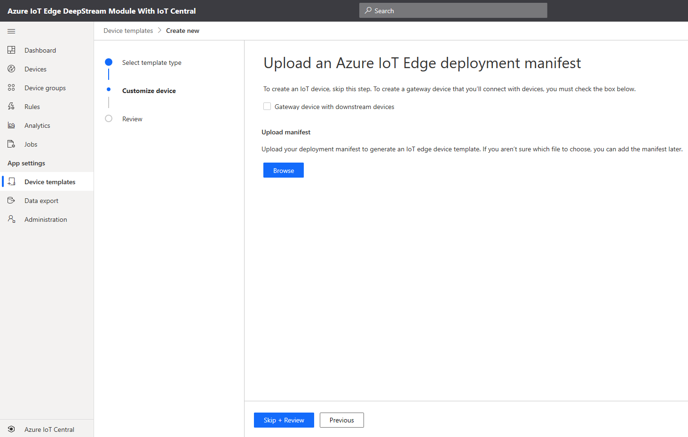Click the Previous button
This screenshot has width=688, height=437.
[342, 420]
